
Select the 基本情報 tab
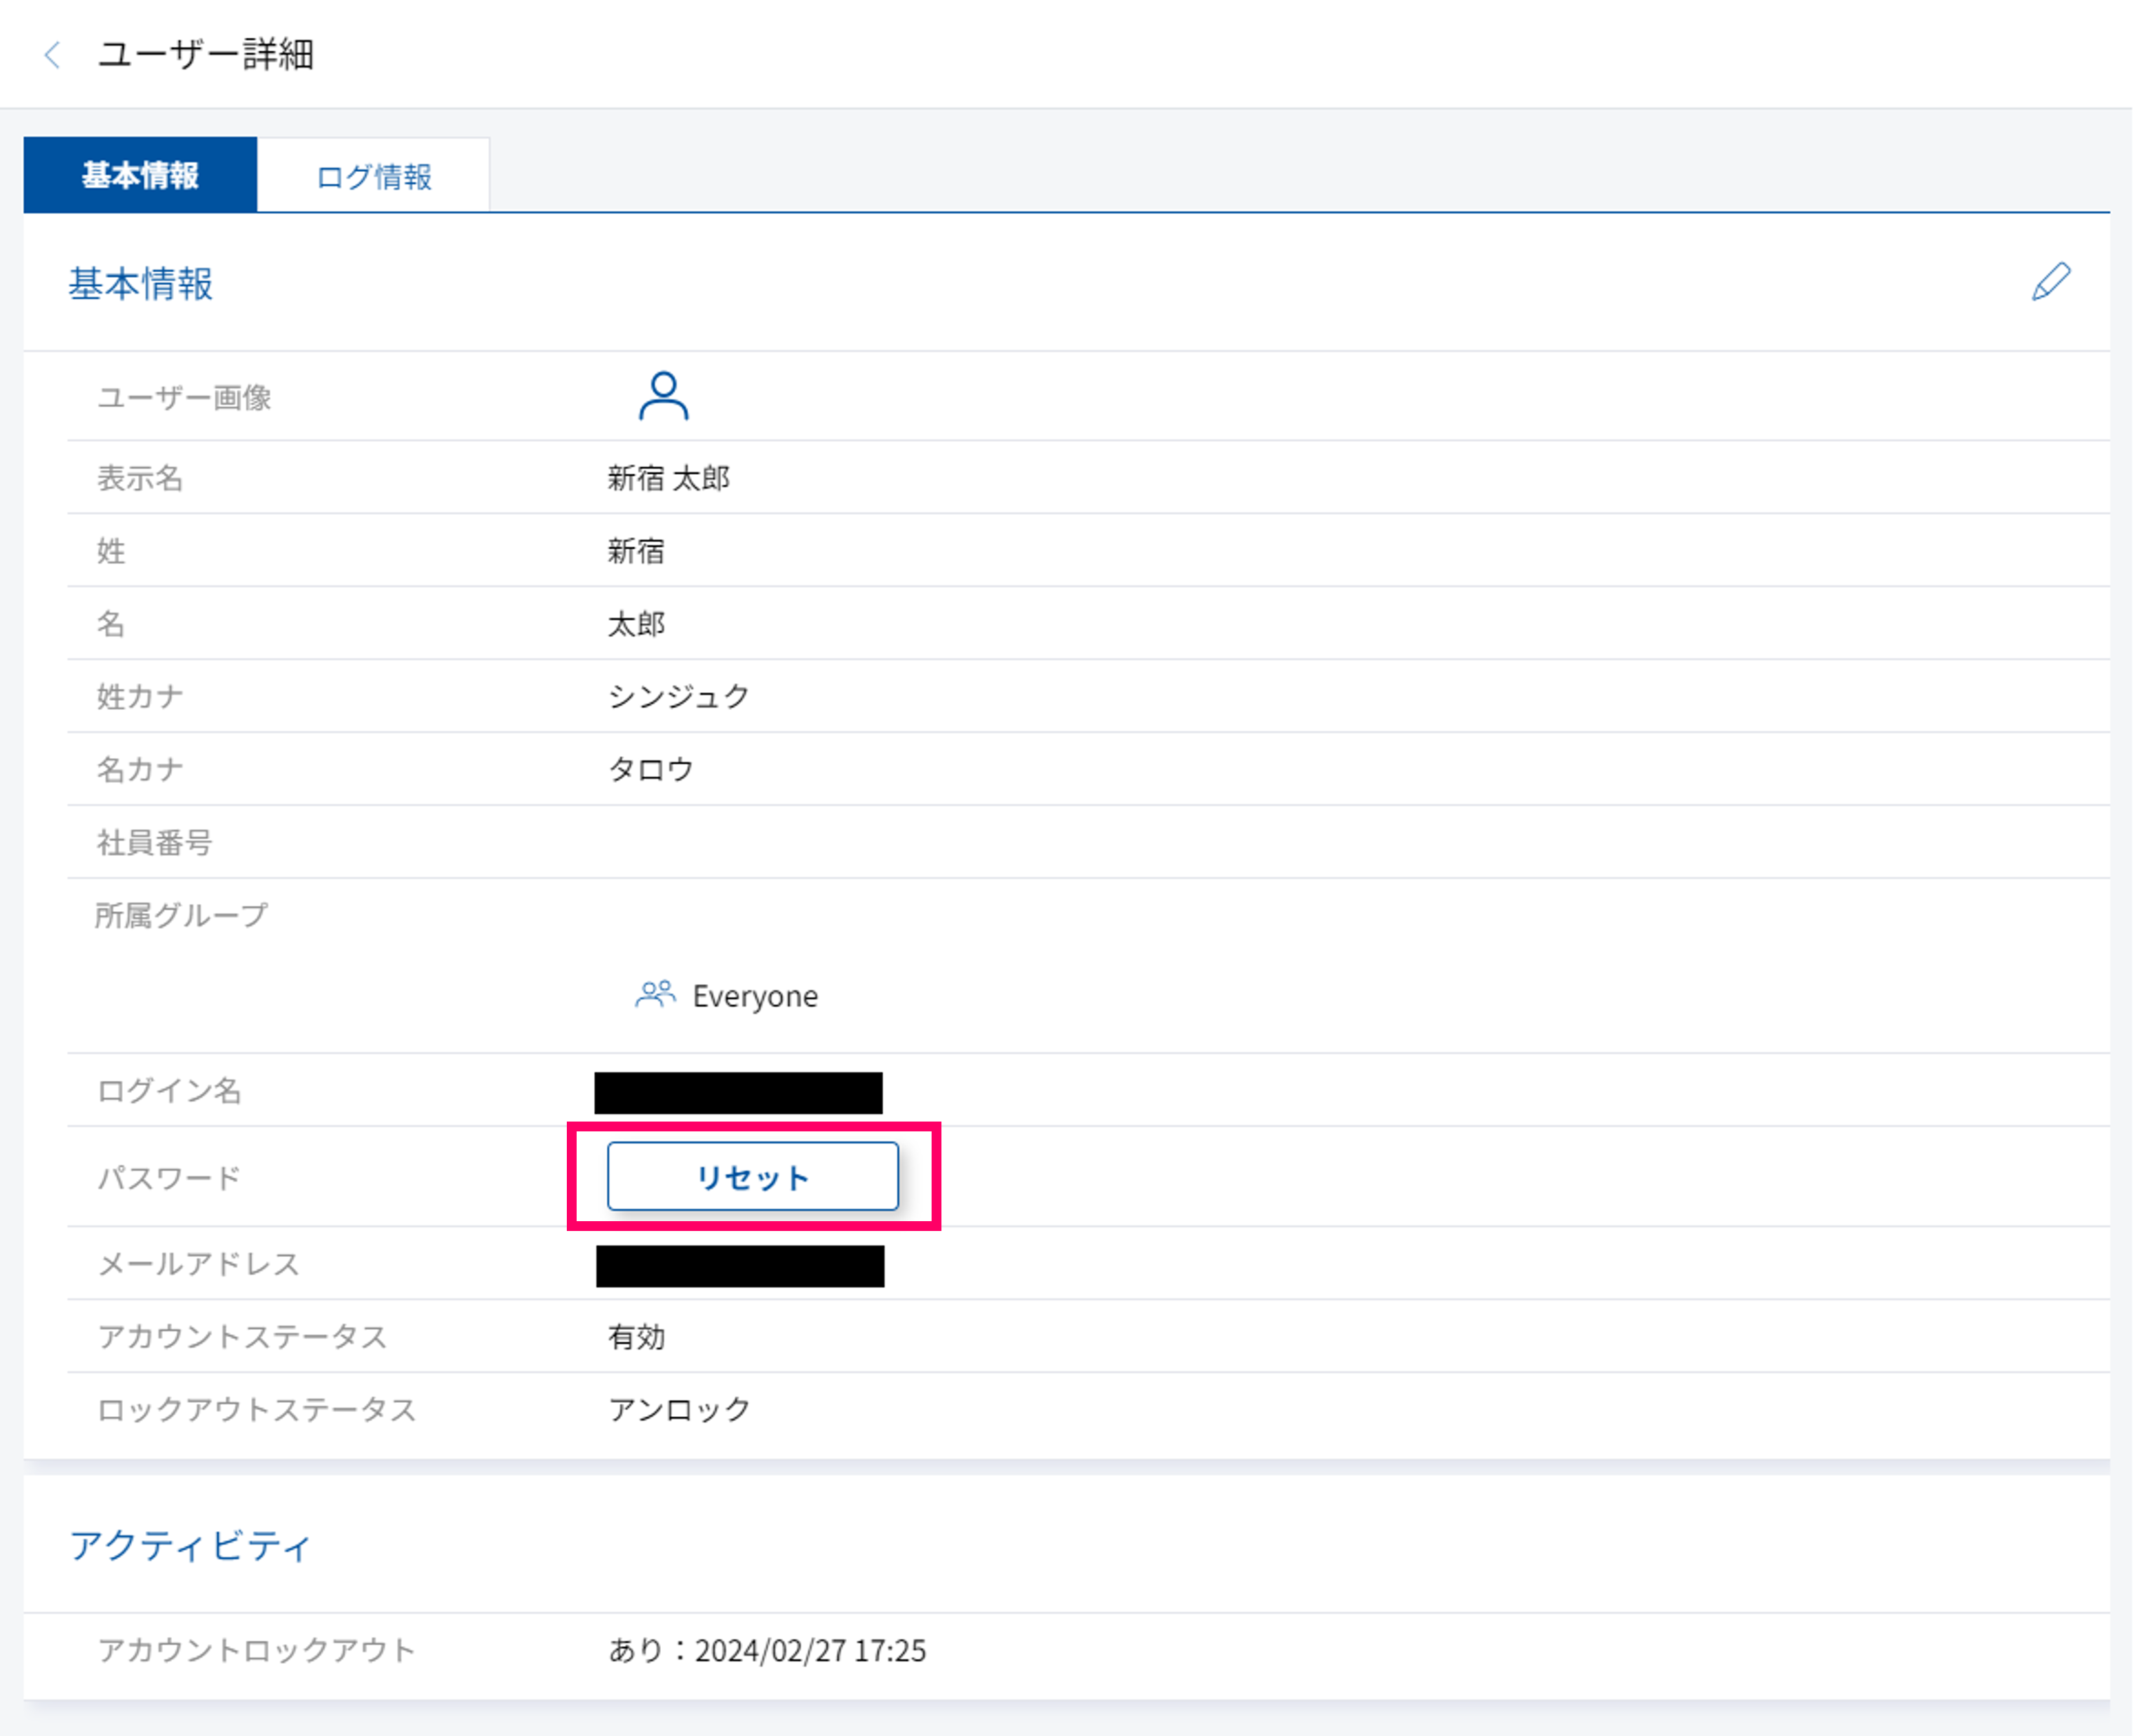(x=140, y=176)
